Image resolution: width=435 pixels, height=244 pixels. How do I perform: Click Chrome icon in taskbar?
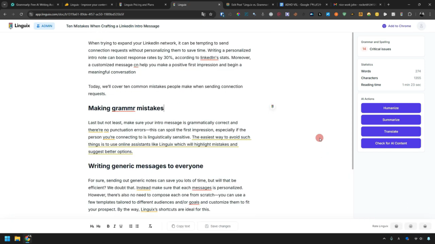(28, 238)
